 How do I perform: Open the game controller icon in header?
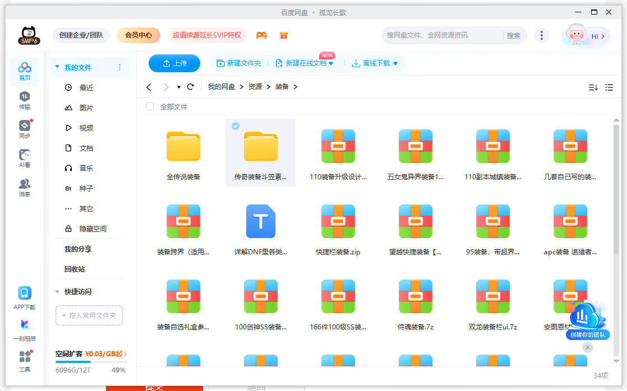point(261,35)
